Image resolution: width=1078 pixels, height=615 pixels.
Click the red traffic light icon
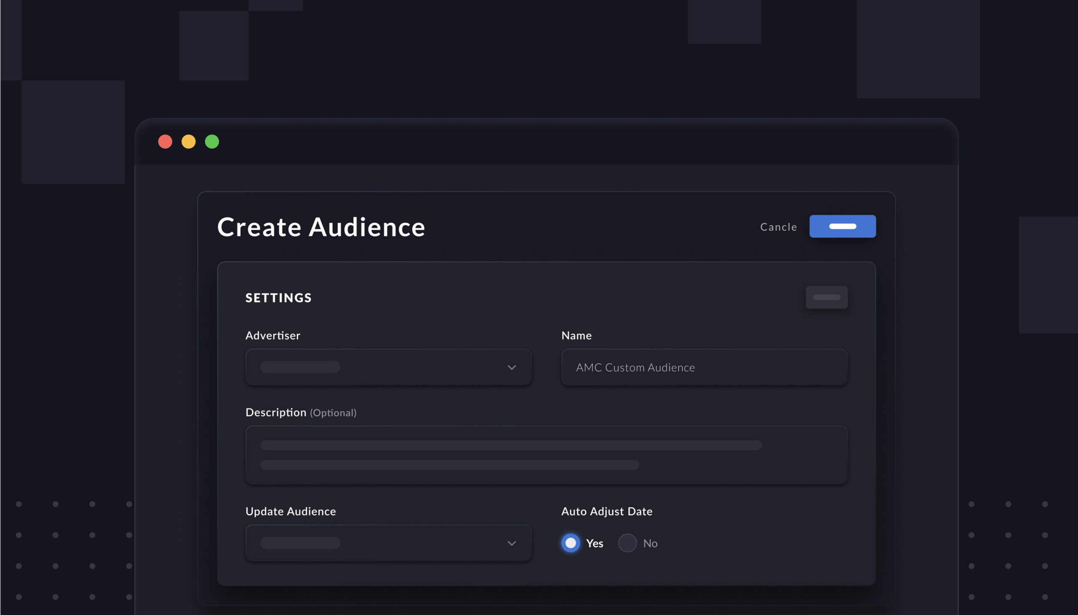point(165,141)
